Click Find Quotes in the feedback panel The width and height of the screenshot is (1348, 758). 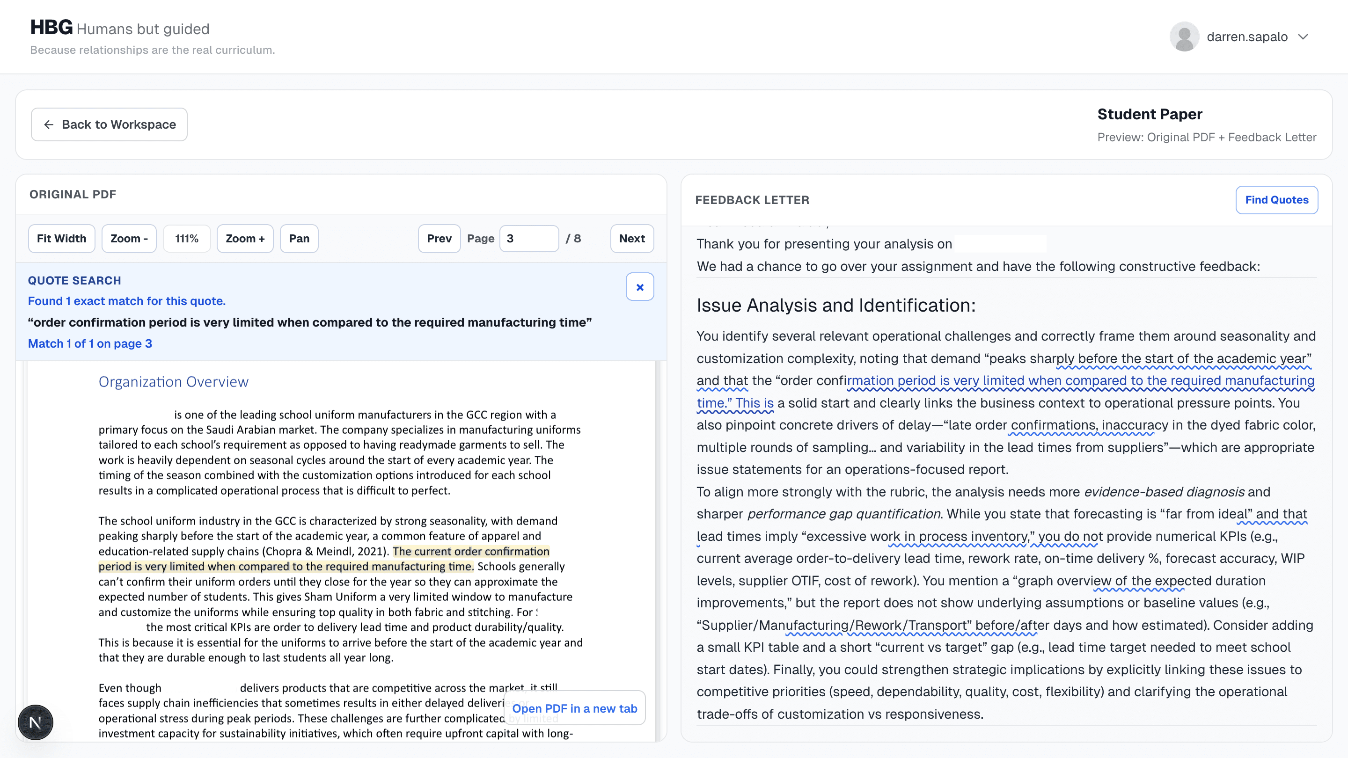1277,200
